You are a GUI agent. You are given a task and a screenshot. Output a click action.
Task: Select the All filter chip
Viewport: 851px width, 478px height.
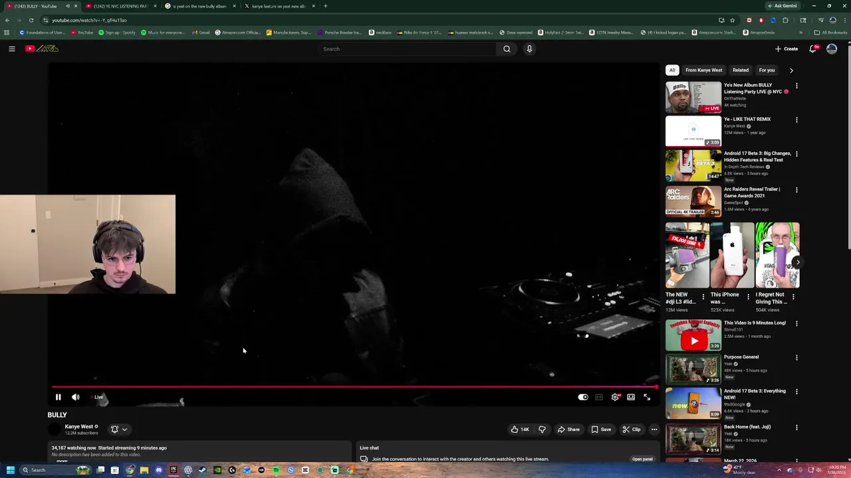click(672, 70)
